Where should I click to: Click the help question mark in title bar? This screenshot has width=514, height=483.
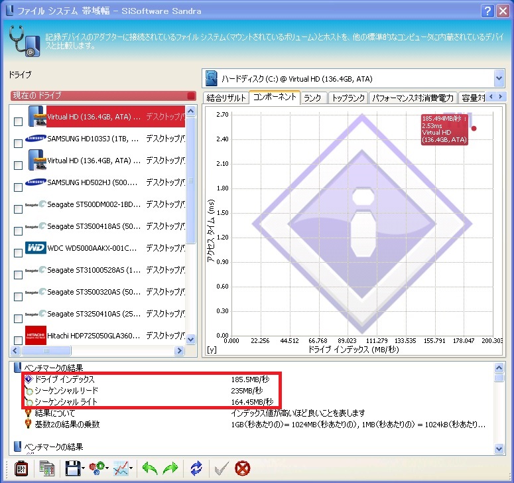click(x=487, y=11)
